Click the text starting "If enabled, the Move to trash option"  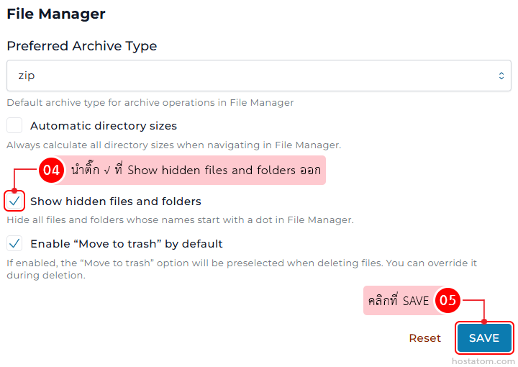point(242,269)
